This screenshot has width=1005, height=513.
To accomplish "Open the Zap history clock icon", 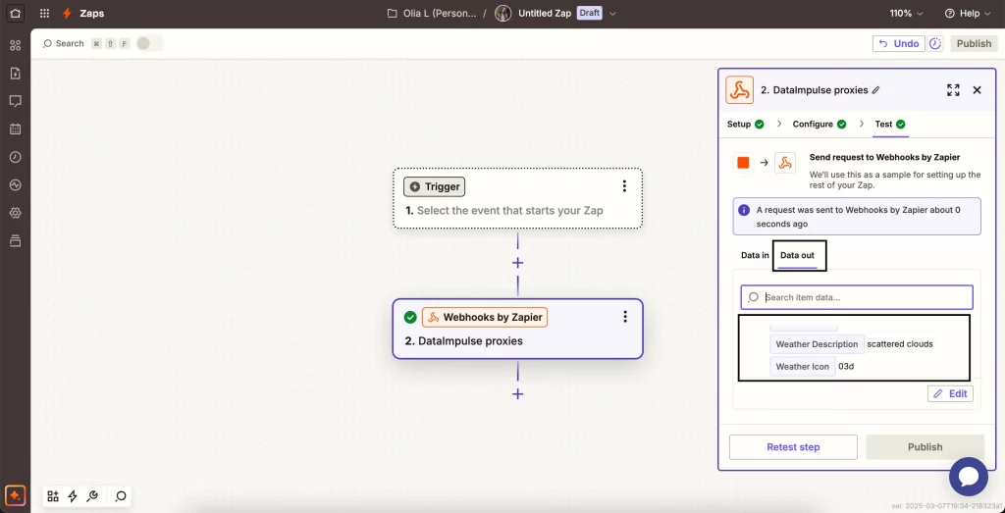I will (x=16, y=157).
